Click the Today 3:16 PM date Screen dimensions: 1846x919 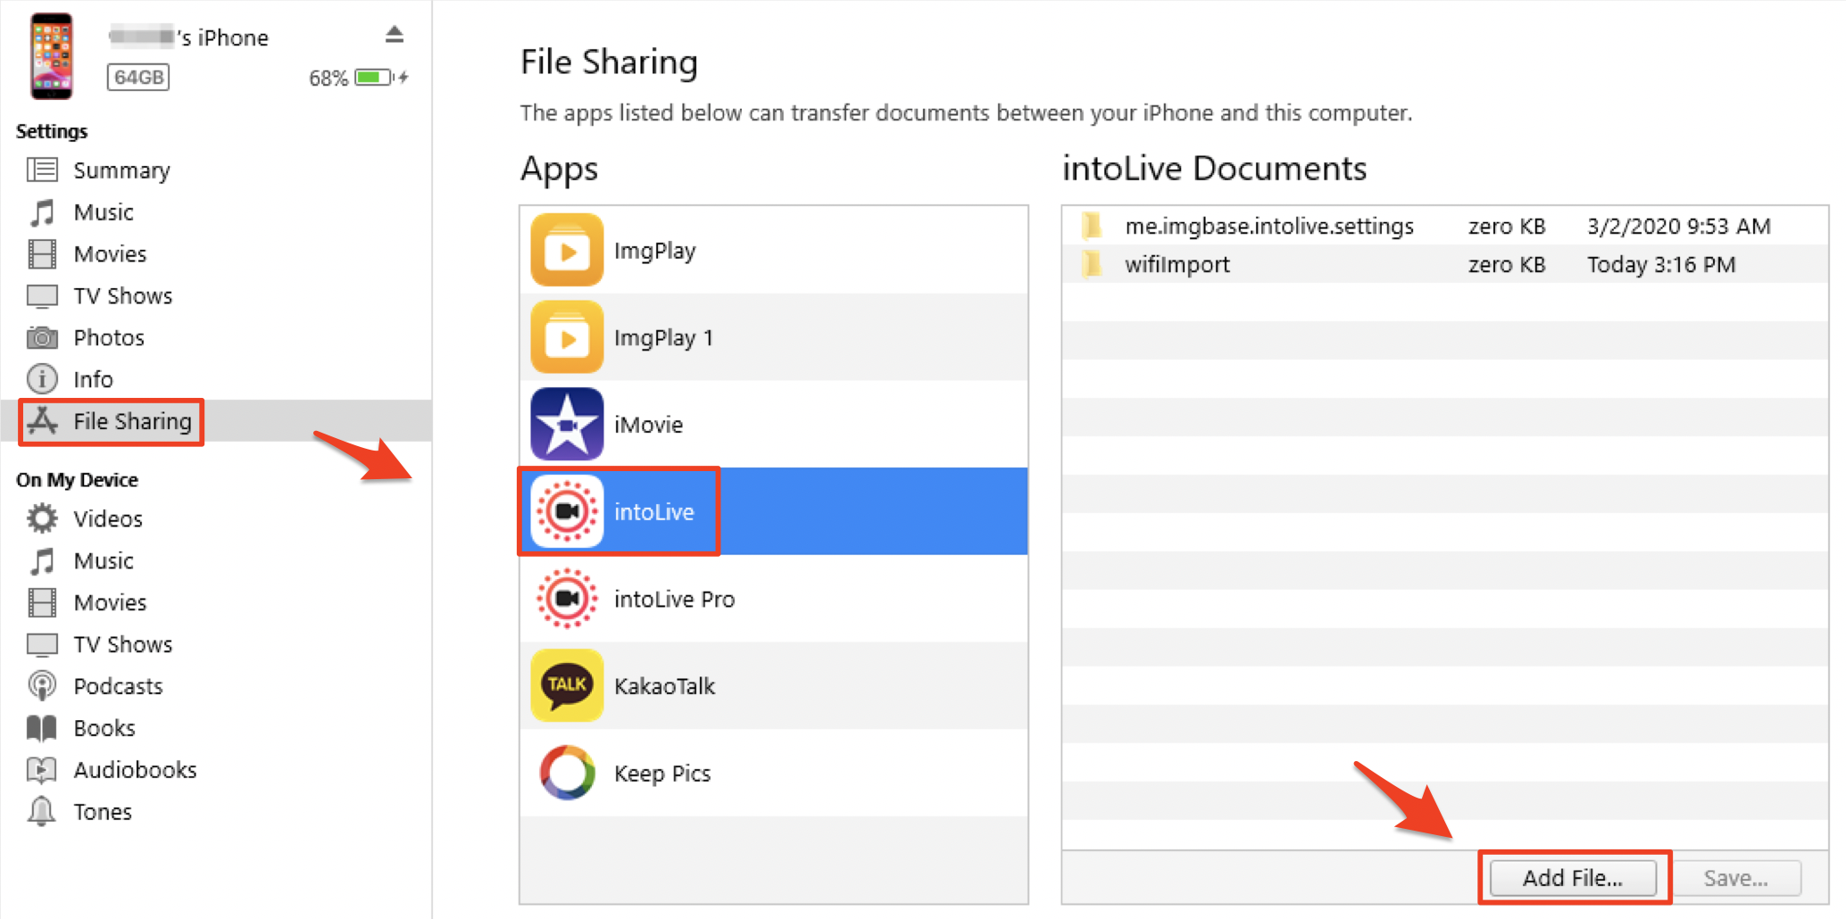[x=1661, y=264]
